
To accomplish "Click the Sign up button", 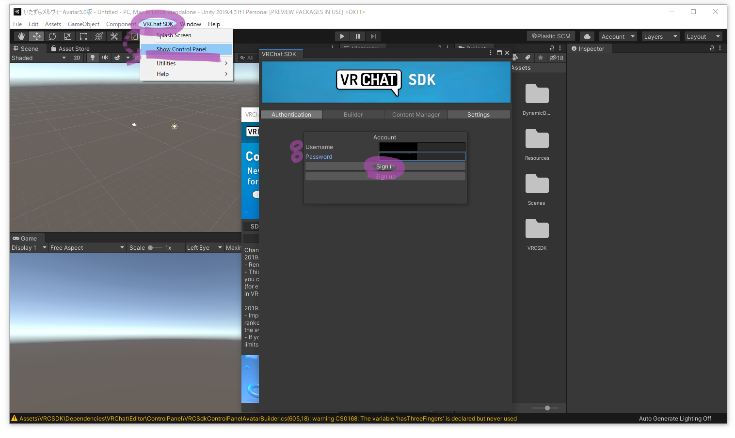I will pyautogui.click(x=385, y=176).
